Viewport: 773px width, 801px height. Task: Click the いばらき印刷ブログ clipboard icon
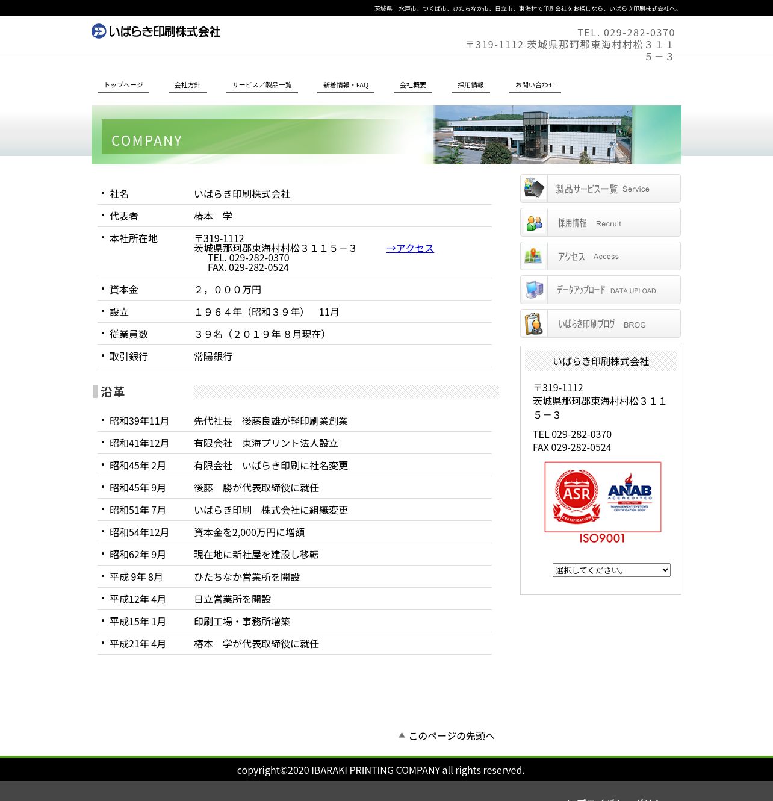(x=534, y=323)
